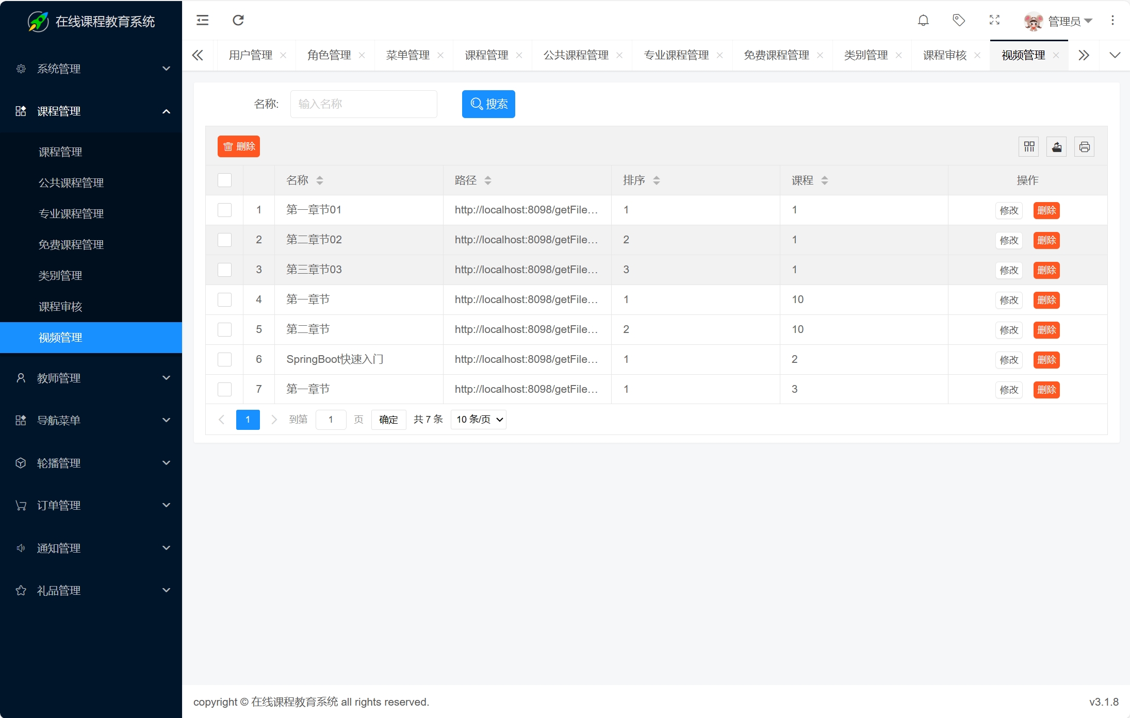1130x718 pixels.
Task: Switch to the 课程审核 tab
Action: (944, 55)
